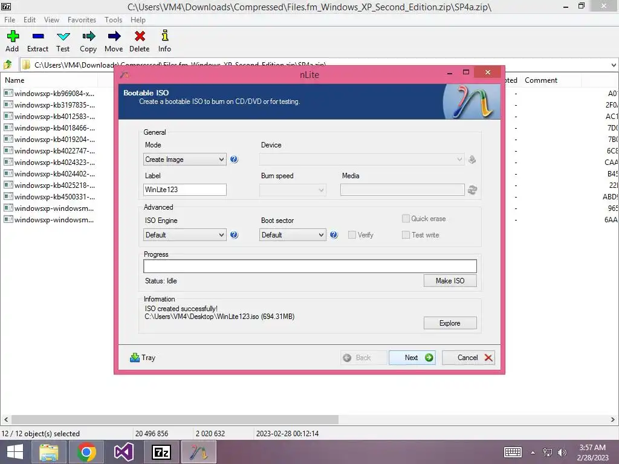
Task: Select file windowsxp-kb4025218-...
Action: pyautogui.click(x=50, y=185)
